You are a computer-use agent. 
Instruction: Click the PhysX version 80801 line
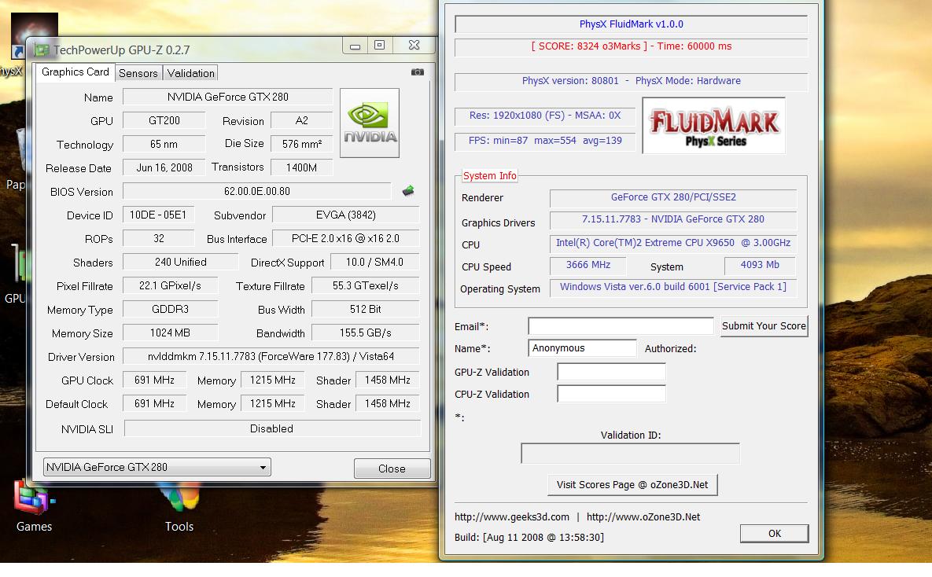632,81
